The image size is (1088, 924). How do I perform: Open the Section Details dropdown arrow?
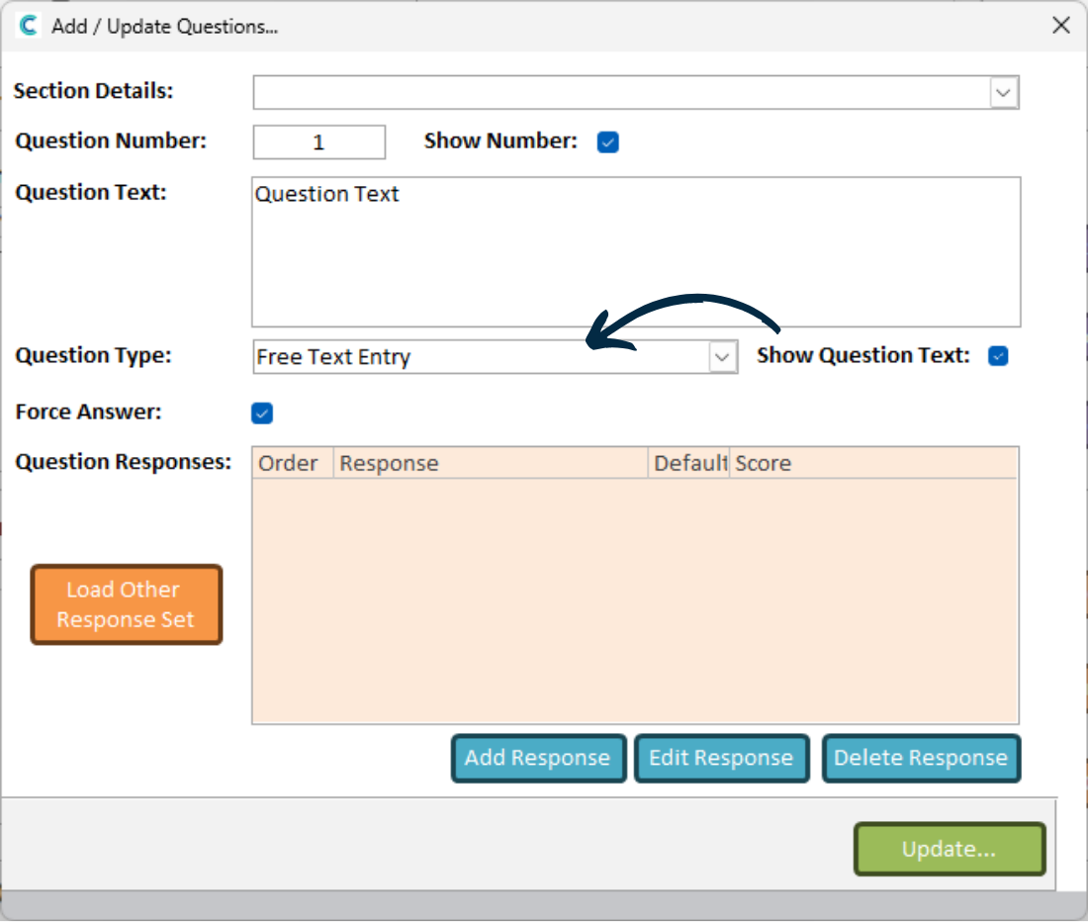tap(1003, 93)
